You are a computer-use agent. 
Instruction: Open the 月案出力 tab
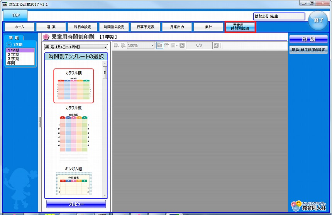(x=177, y=27)
